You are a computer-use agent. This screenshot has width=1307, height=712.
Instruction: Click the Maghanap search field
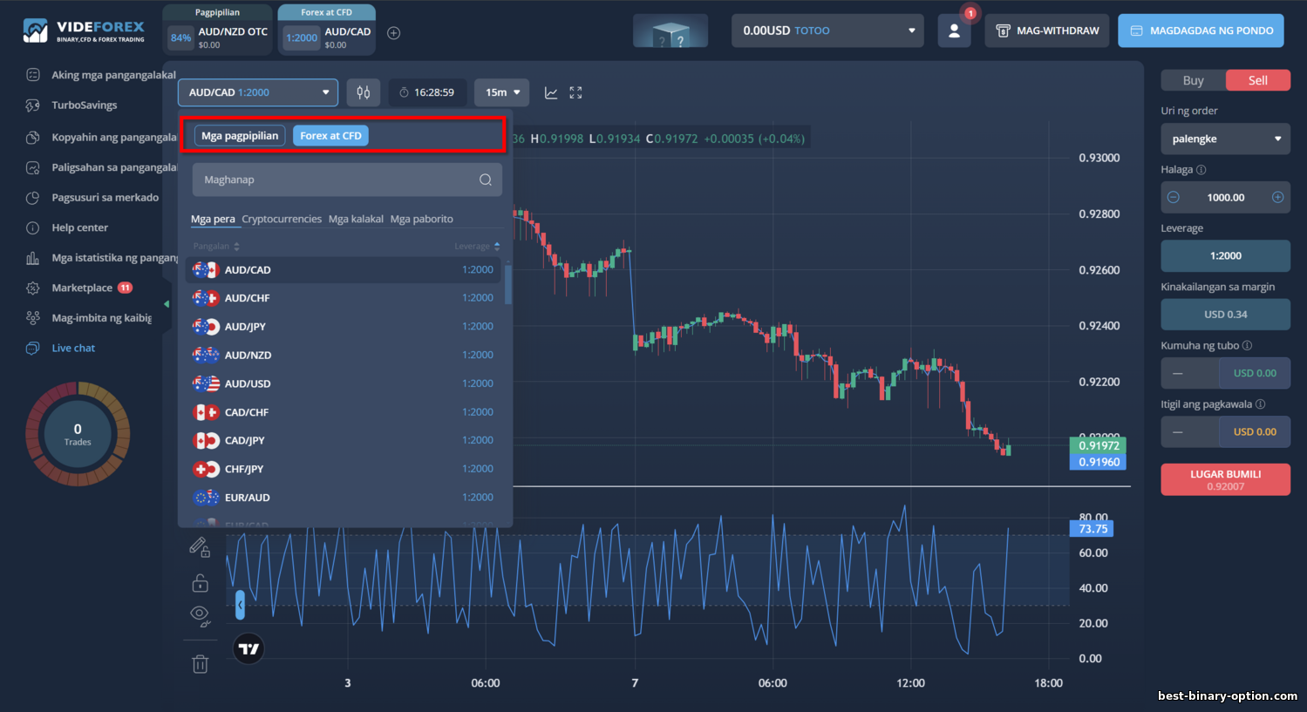point(347,180)
